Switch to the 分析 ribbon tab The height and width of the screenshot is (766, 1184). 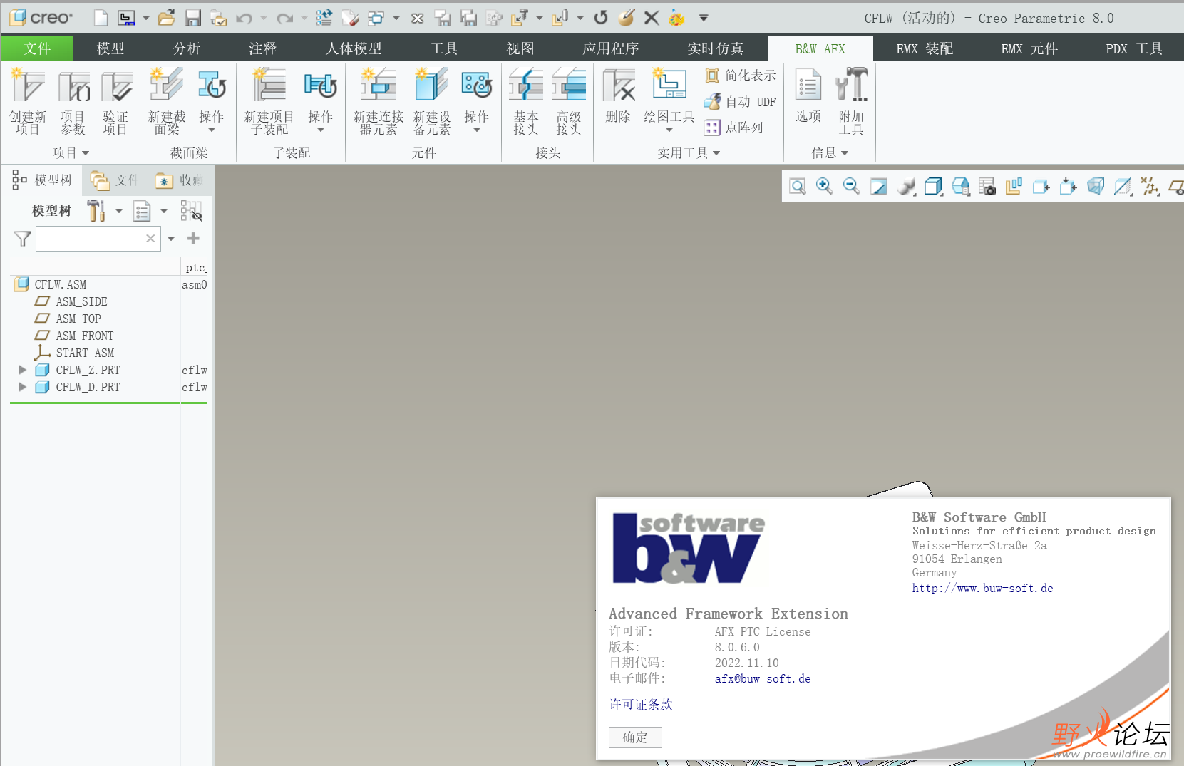pos(187,48)
